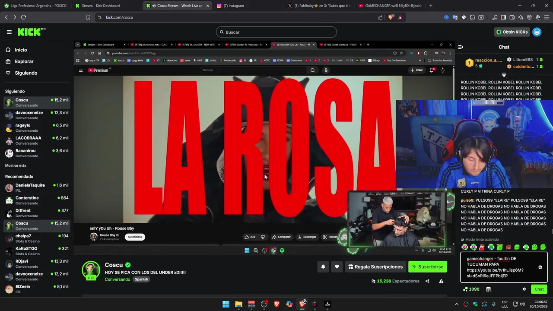Open Brave Wallet icon
Screen dimensions: 553x311
[x=512, y=17]
